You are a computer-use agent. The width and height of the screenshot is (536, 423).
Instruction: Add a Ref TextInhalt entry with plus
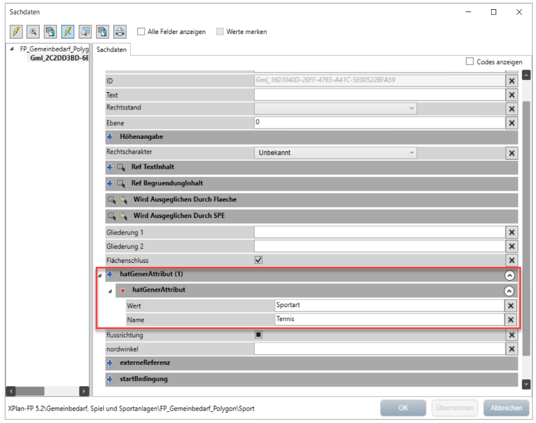pos(110,168)
